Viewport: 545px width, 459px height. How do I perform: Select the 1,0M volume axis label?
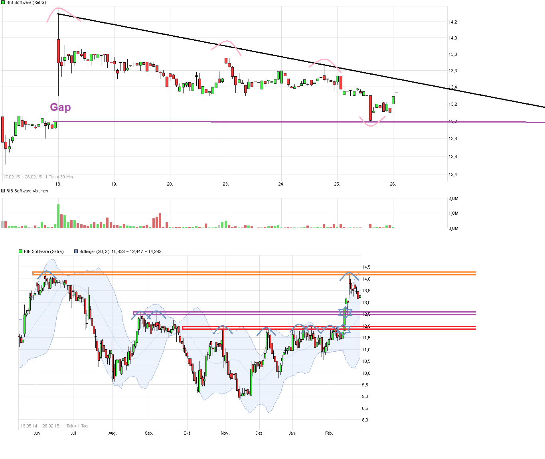[454, 213]
